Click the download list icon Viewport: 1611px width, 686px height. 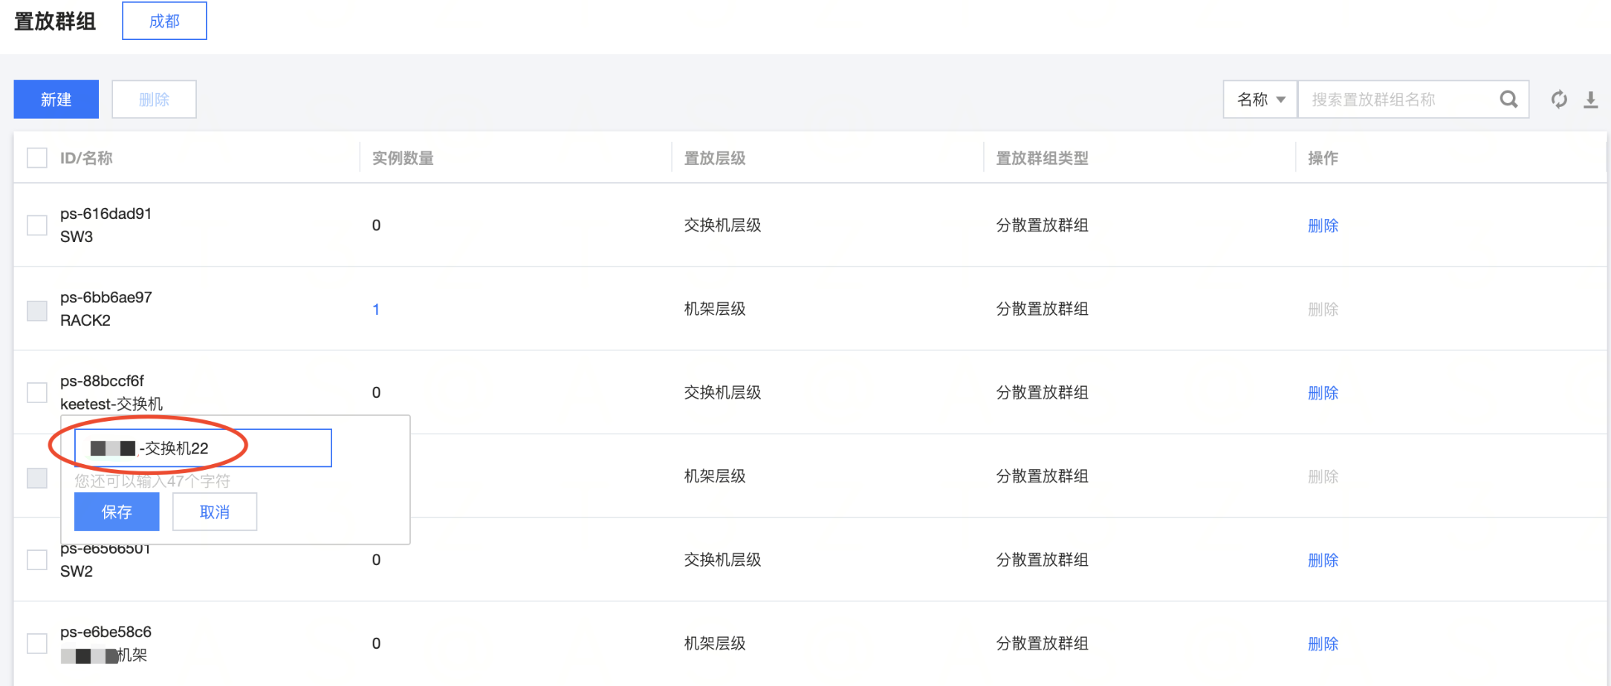(1590, 99)
